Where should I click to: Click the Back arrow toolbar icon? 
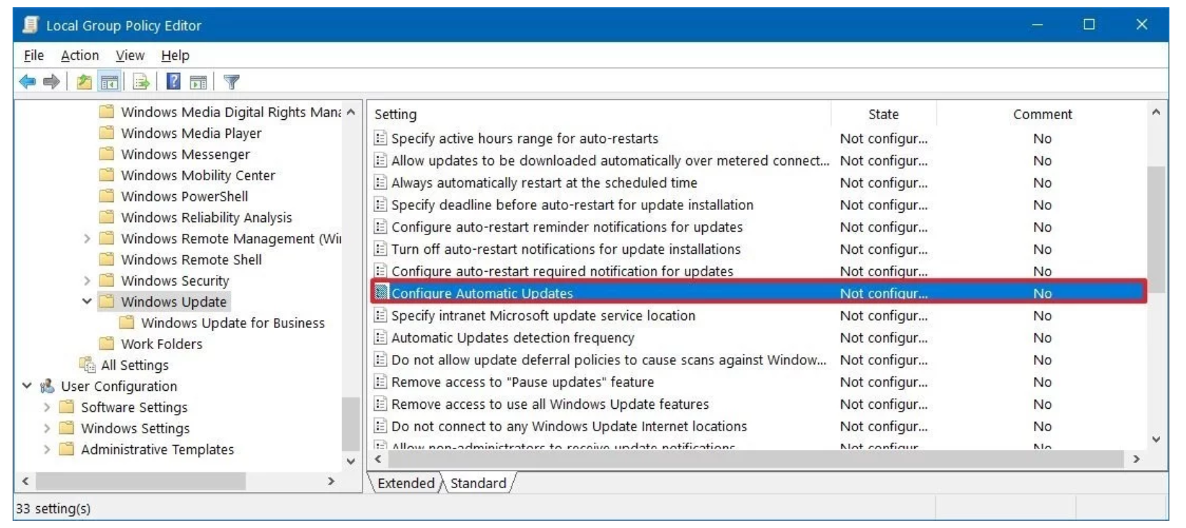pyautogui.click(x=27, y=82)
